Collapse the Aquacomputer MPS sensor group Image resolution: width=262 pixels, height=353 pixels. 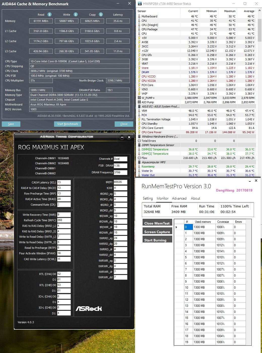point(139,162)
